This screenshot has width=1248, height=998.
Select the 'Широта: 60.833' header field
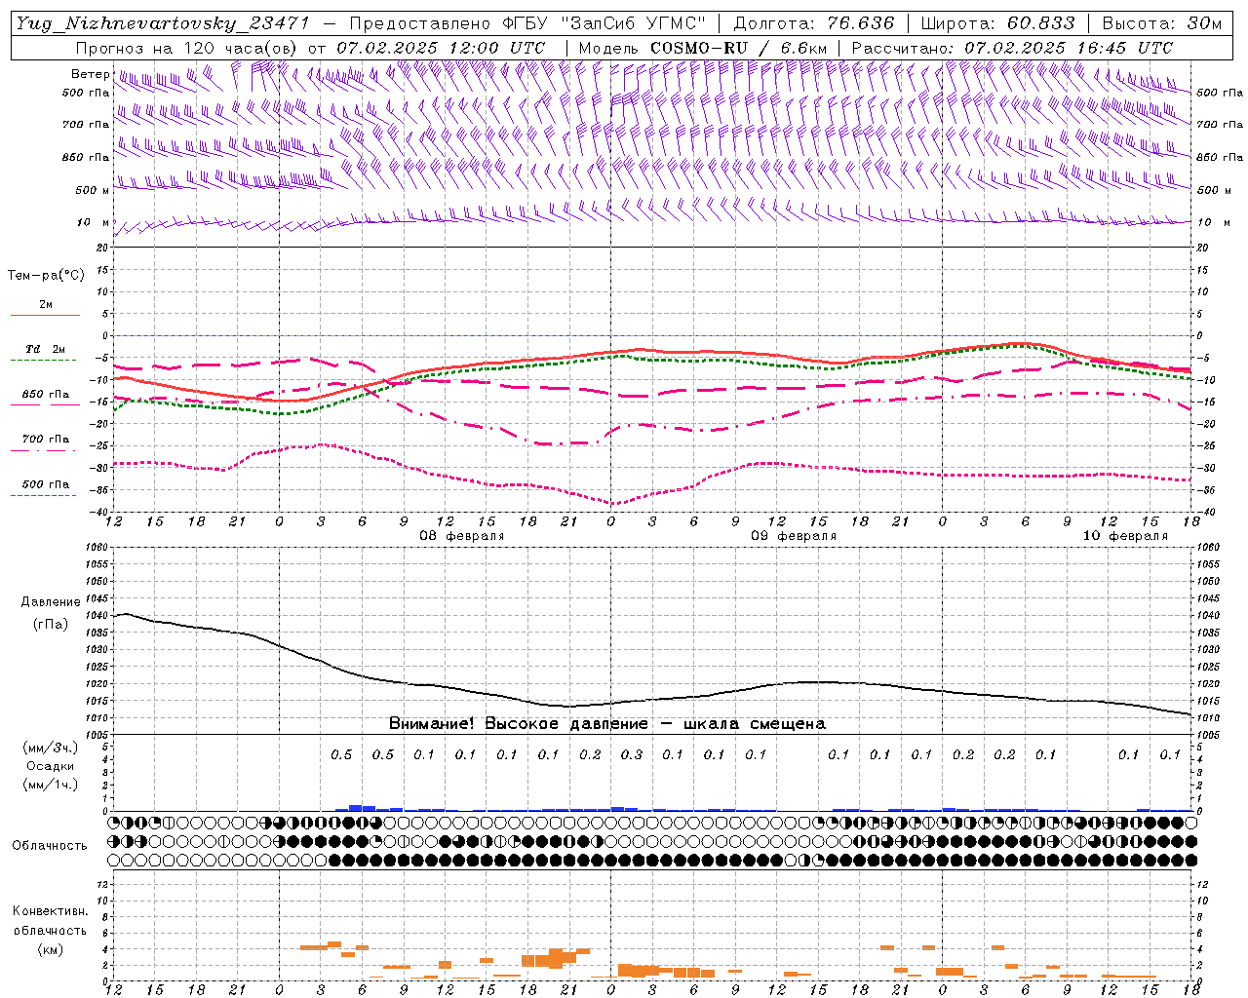point(998,23)
